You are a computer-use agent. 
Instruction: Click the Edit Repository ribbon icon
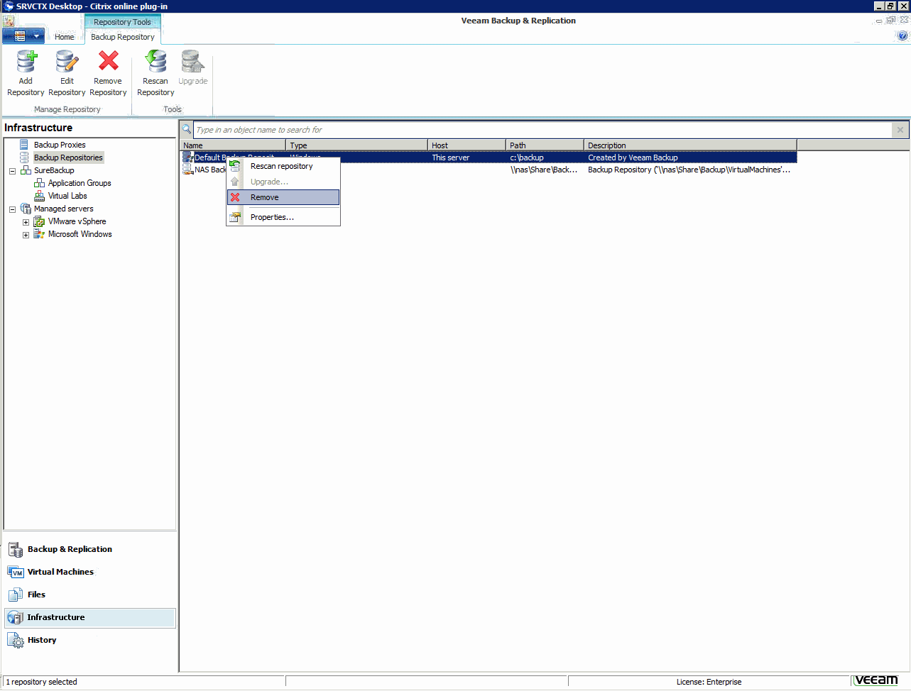coord(67,62)
